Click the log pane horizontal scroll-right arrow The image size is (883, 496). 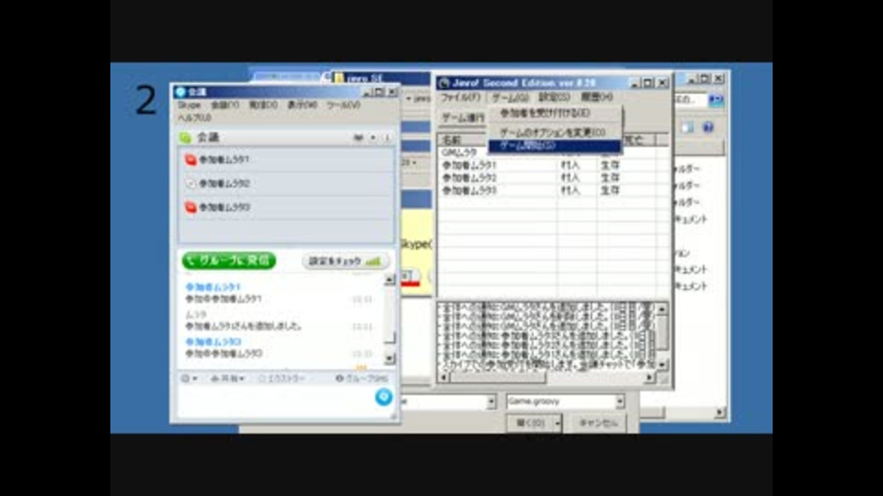(650, 378)
